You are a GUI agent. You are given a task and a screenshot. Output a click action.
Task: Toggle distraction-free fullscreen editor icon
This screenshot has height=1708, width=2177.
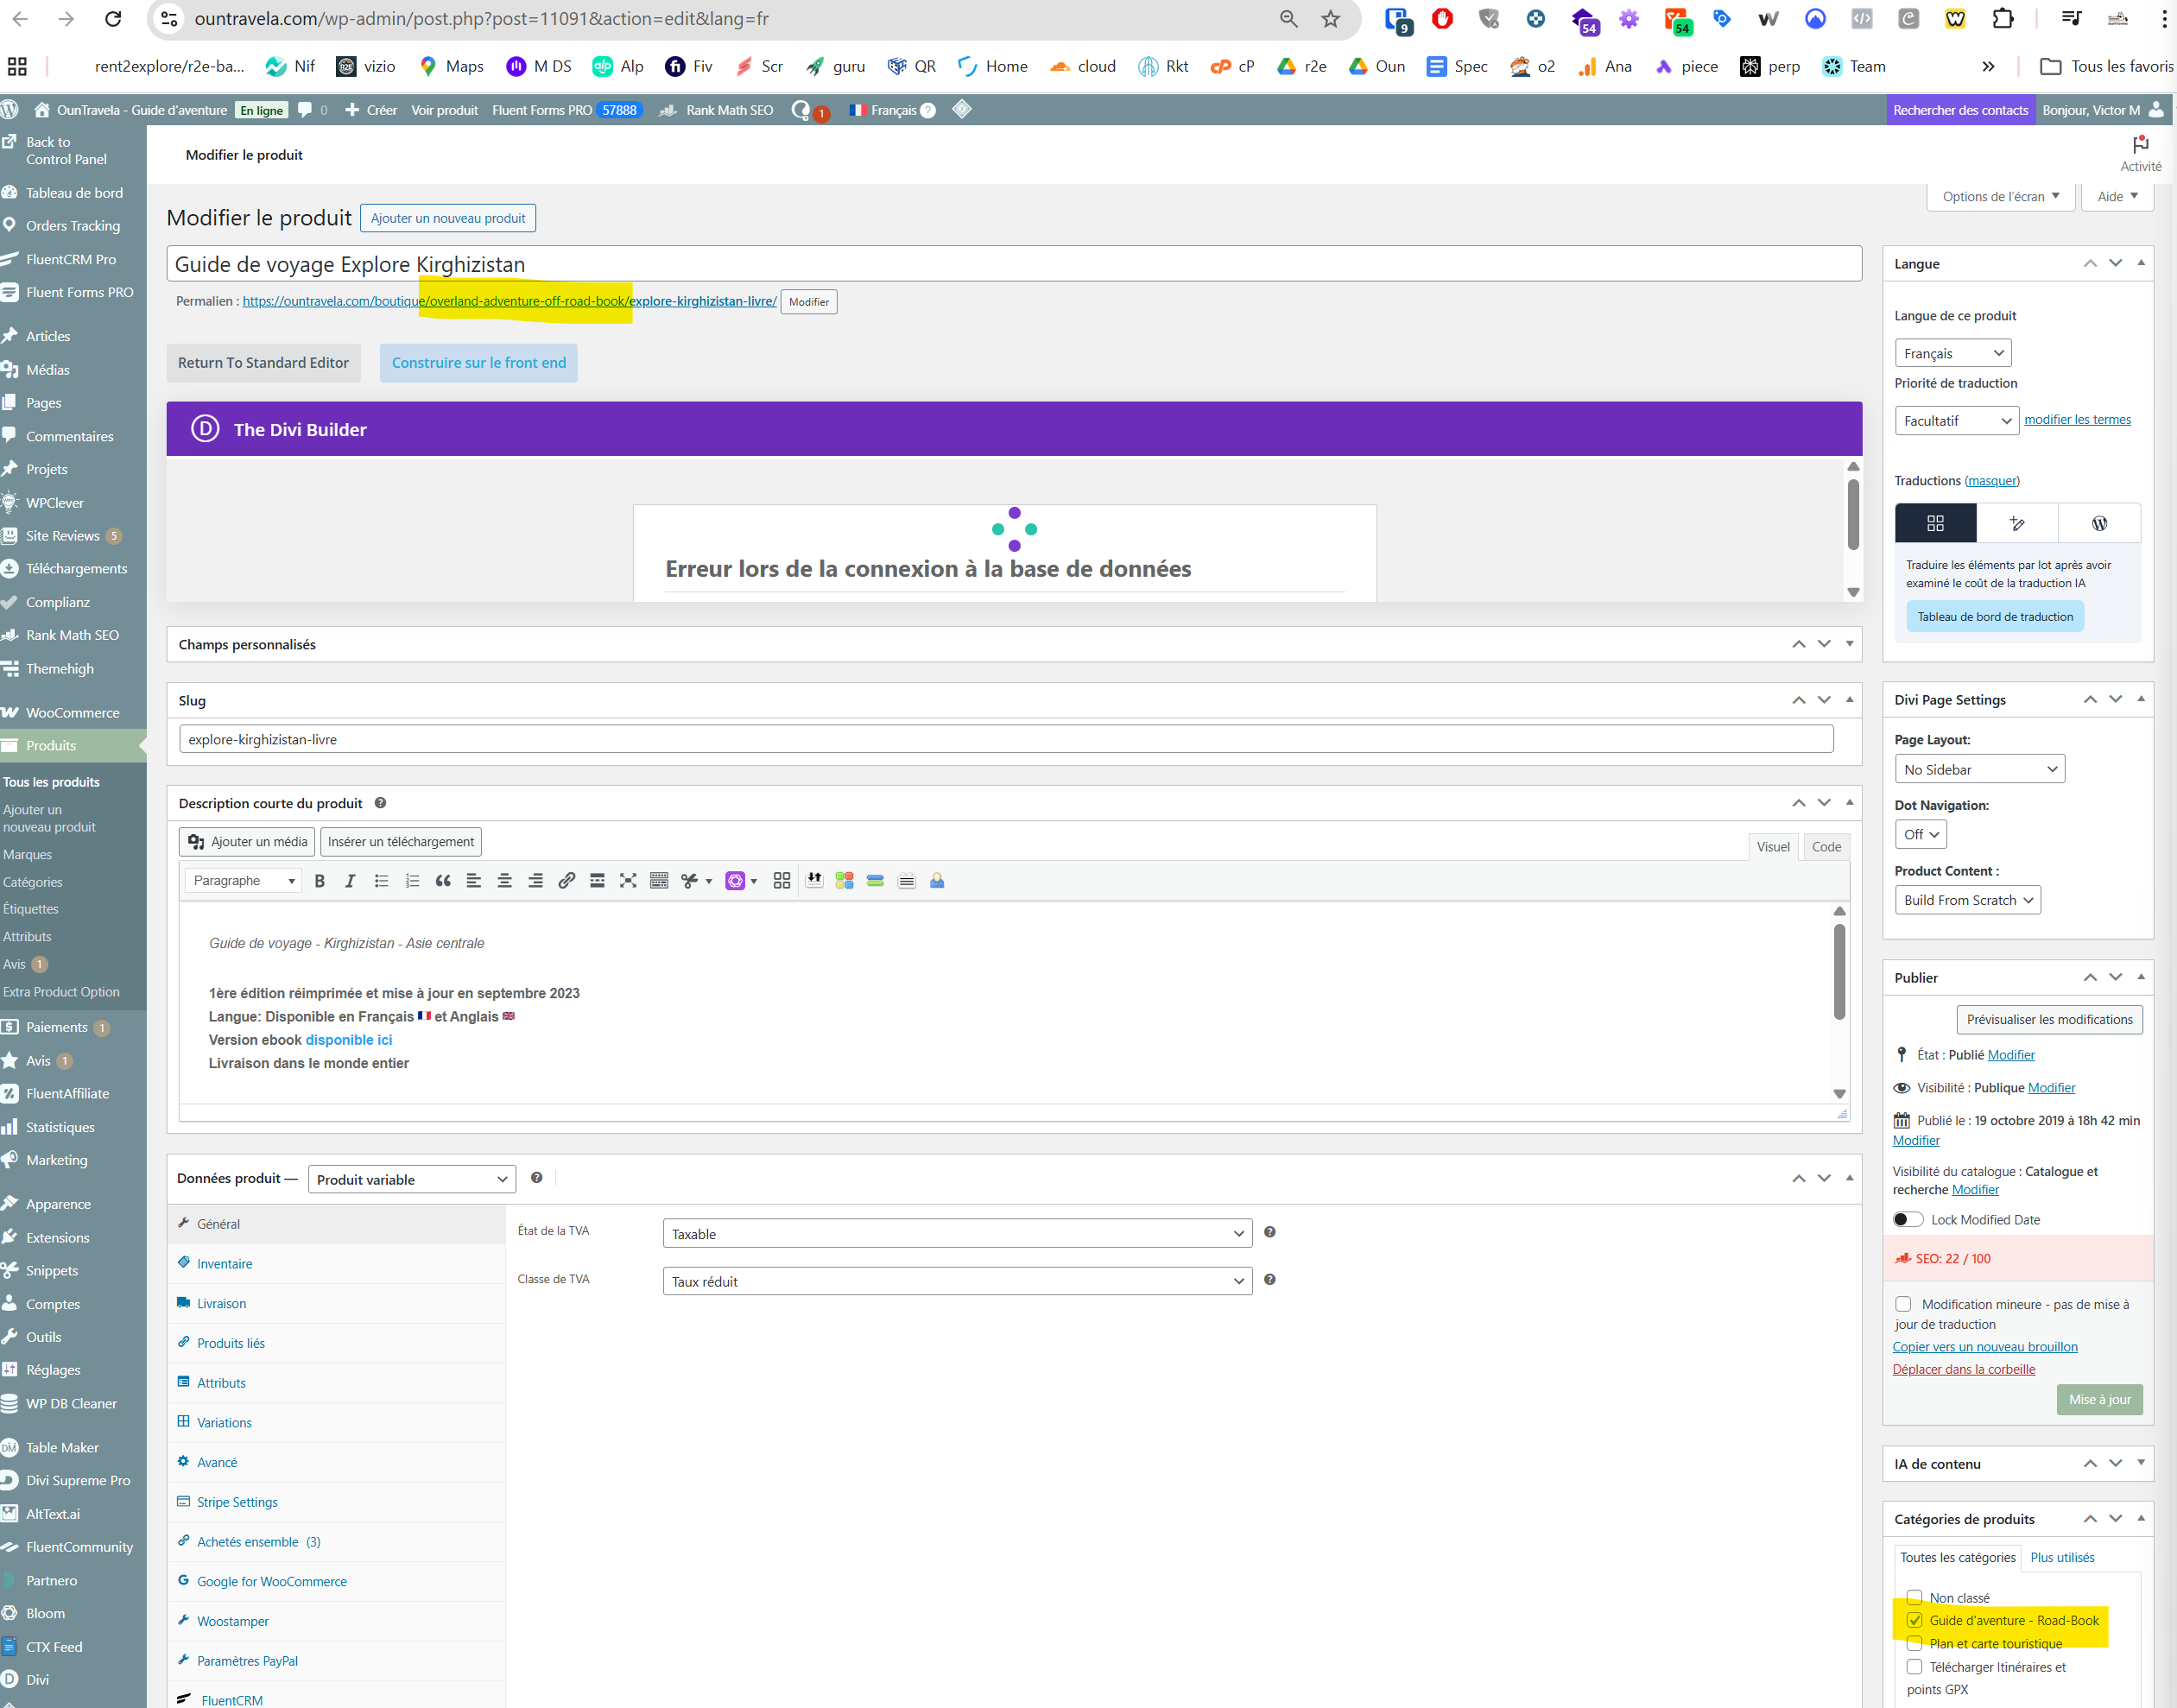pos(628,881)
